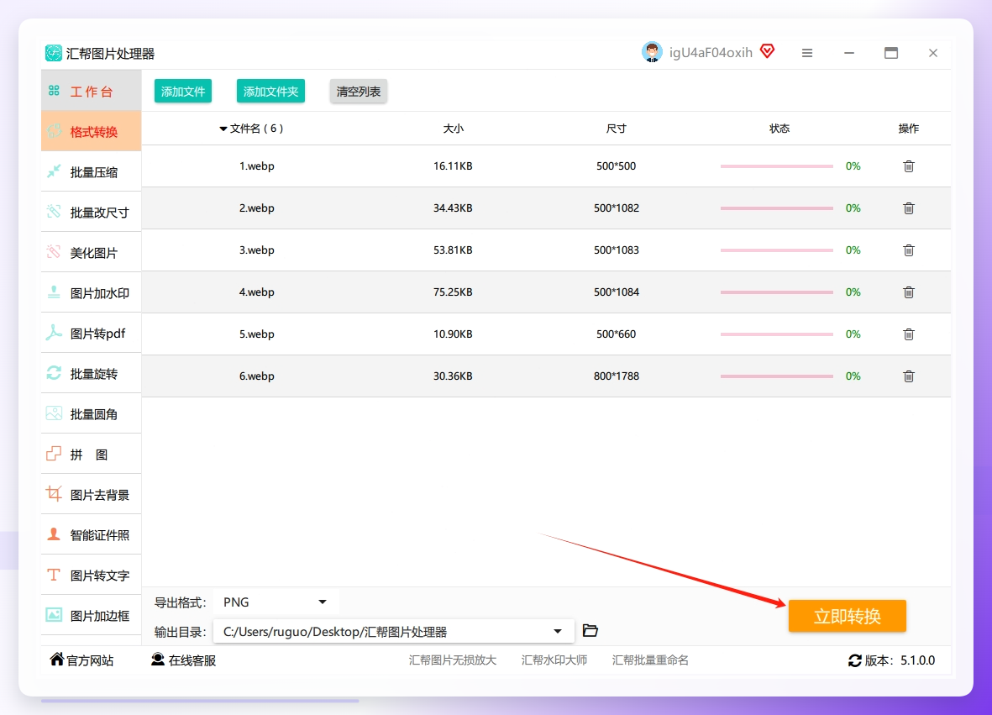Remove 4.webp using its trash icon

pos(909,292)
